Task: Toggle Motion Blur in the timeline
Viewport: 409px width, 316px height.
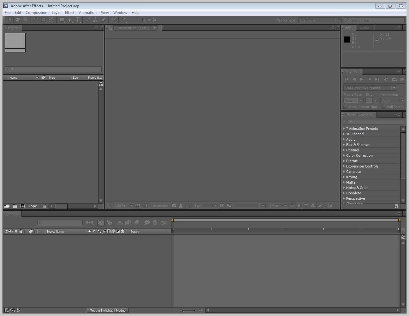Action: click(x=136, y=223)
